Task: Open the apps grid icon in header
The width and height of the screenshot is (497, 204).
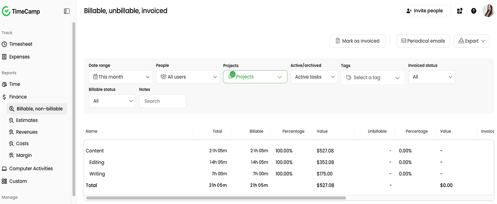Action: 460,11
